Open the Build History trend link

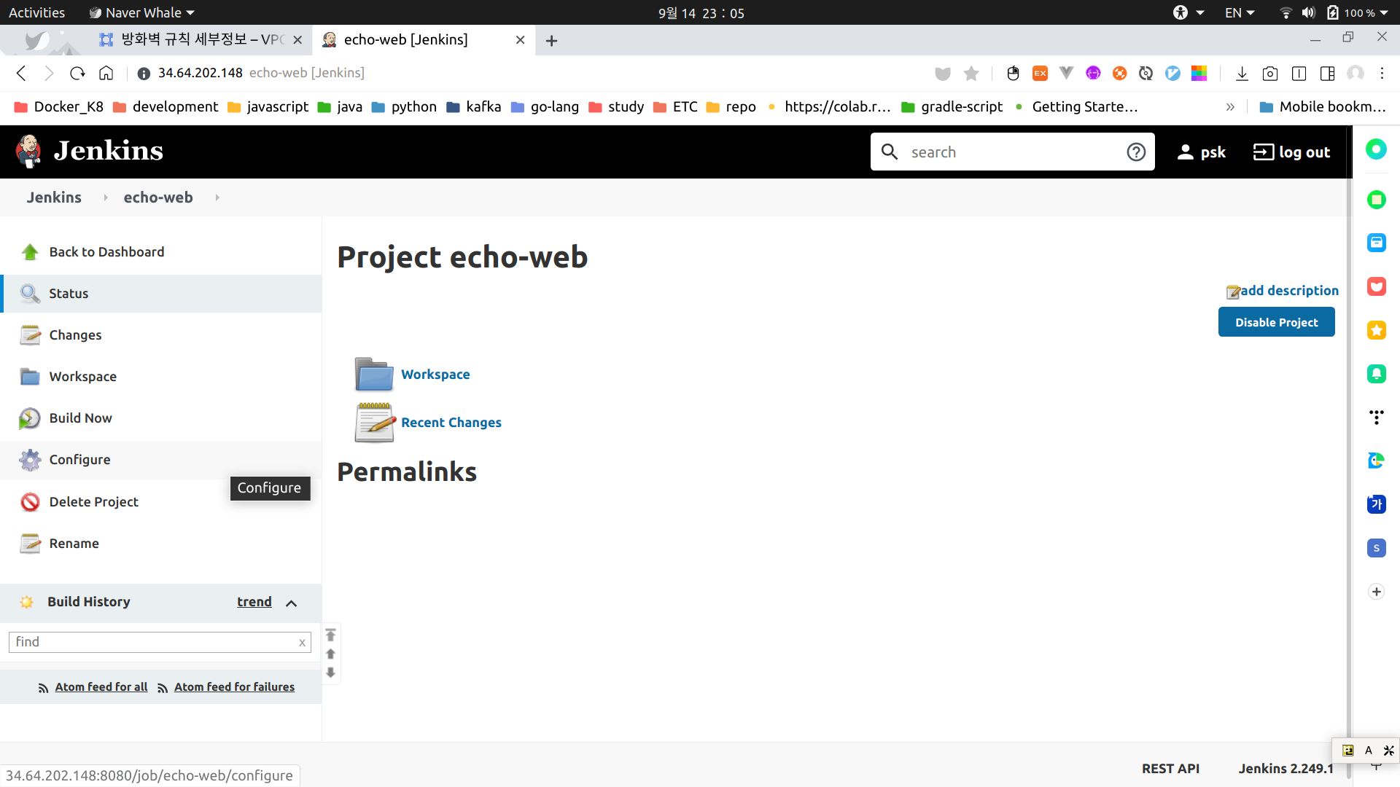tap(254, 602)
